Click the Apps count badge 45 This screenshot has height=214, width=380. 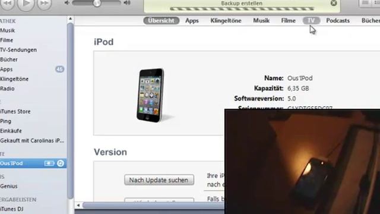(59, 70)
